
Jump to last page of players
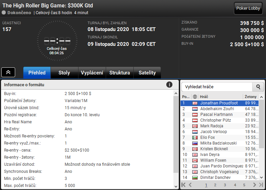click(261, 185)
